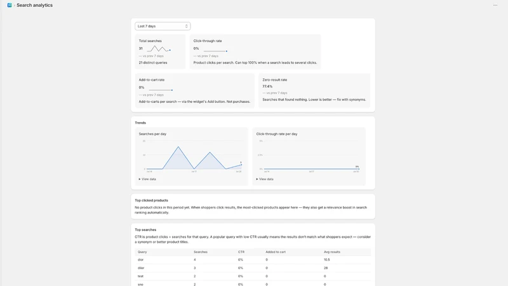
Task: Open the Last 7 days period dropdown
Action: tap(163, 26)
